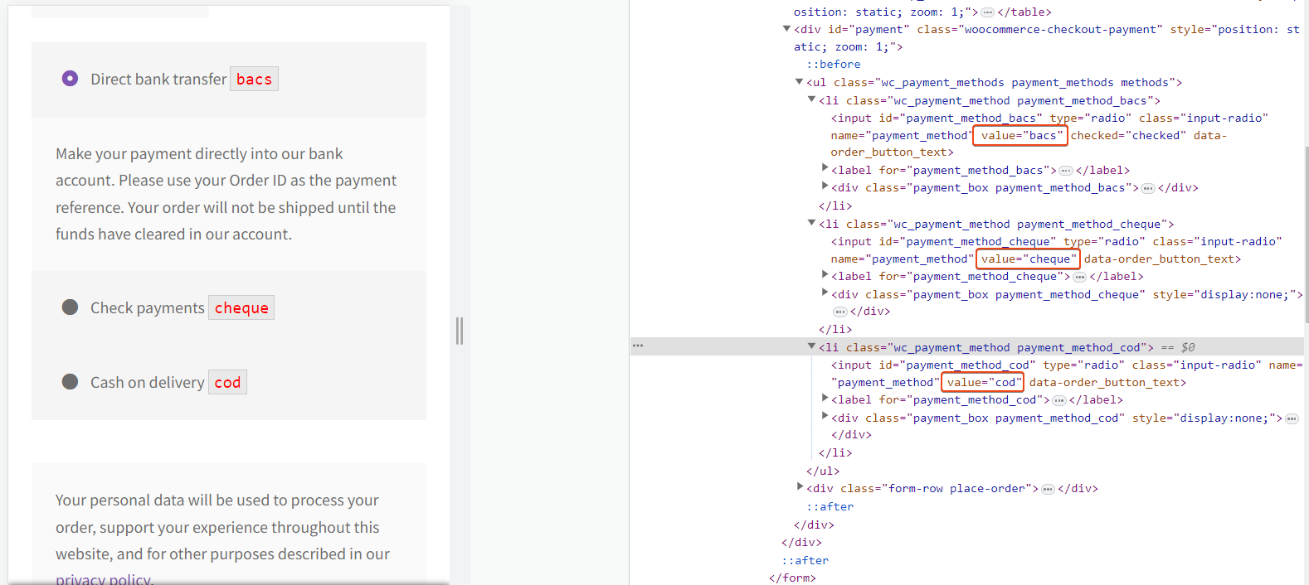Expand the label for payment_method_cheque node
This screenshot has height=585, width=1309.
point(825,275)
